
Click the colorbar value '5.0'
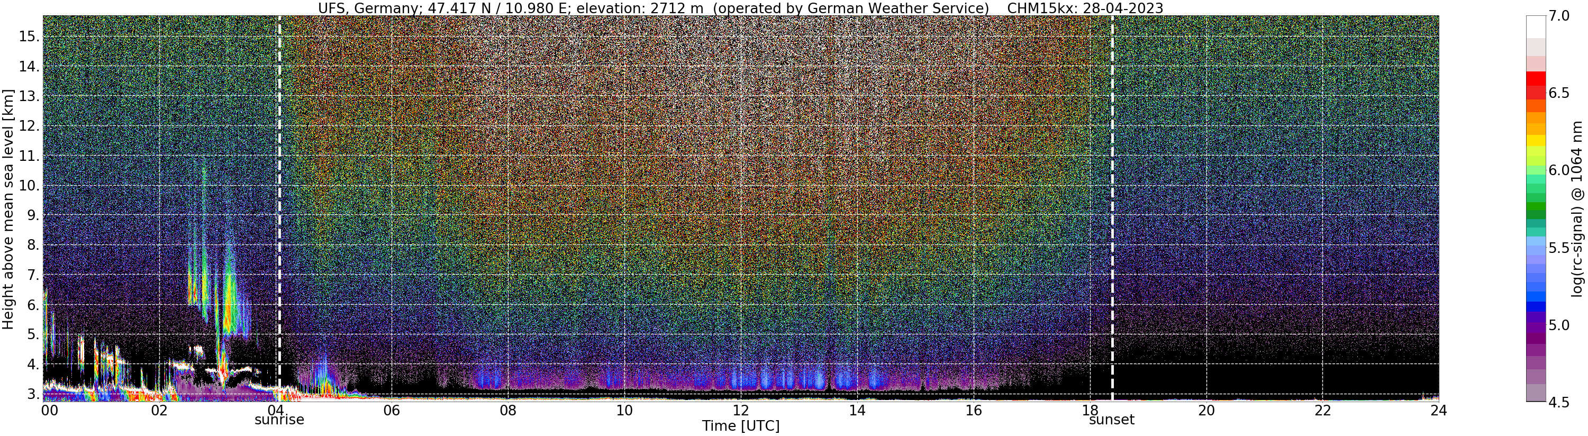[x=1558, y=325]
